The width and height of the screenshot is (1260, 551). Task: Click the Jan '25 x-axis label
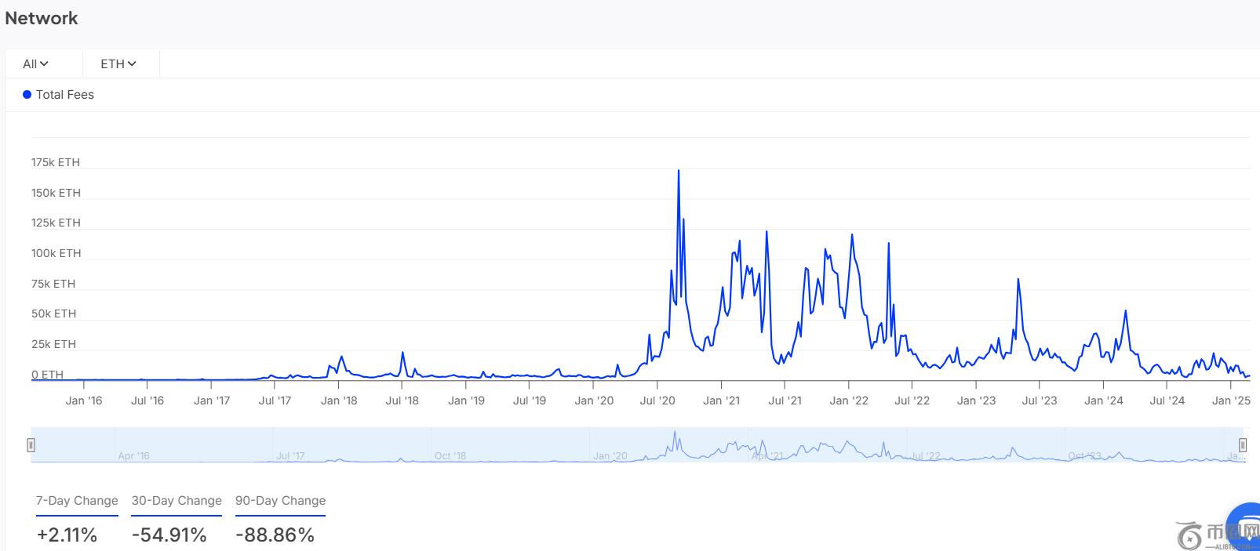pos(1231,401)
